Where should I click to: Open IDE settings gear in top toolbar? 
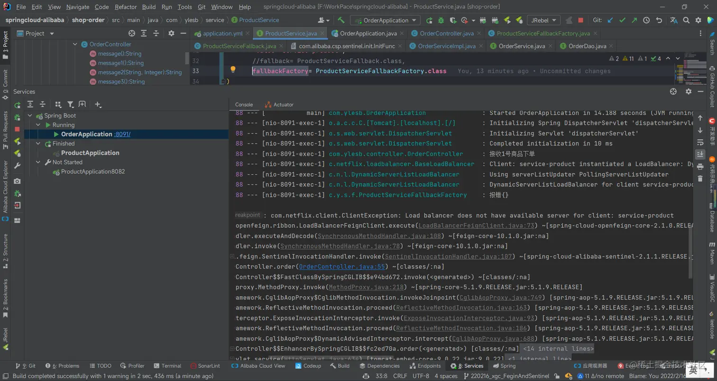tap(698, 20)
